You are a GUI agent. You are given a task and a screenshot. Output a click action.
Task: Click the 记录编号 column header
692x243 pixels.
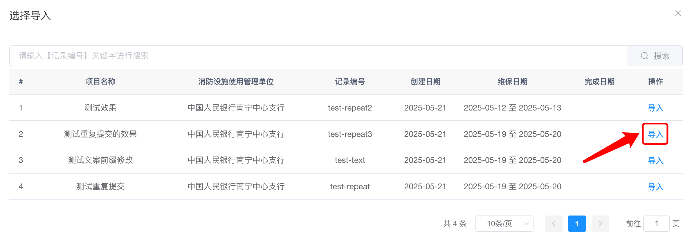350,82
